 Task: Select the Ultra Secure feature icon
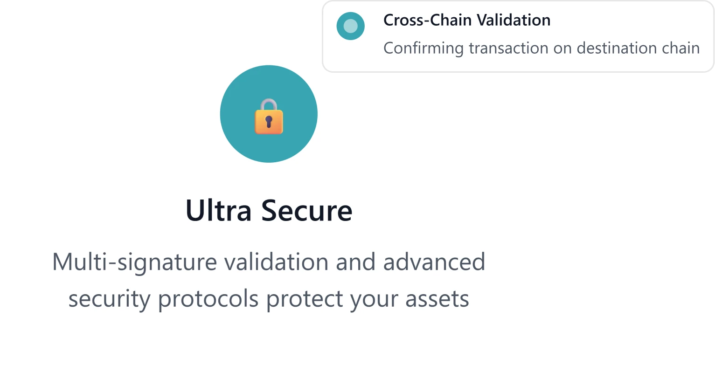268,114
